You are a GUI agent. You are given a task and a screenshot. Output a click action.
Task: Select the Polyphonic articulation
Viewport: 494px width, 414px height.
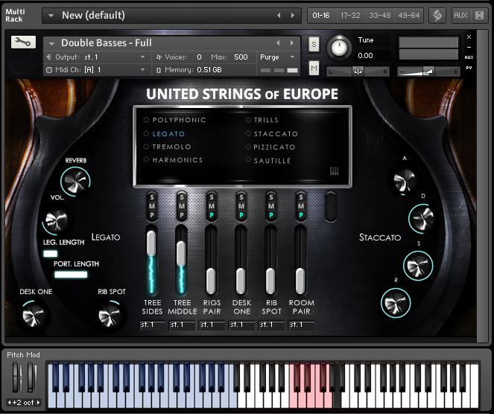pyautogui.click(x=175, y=120)
